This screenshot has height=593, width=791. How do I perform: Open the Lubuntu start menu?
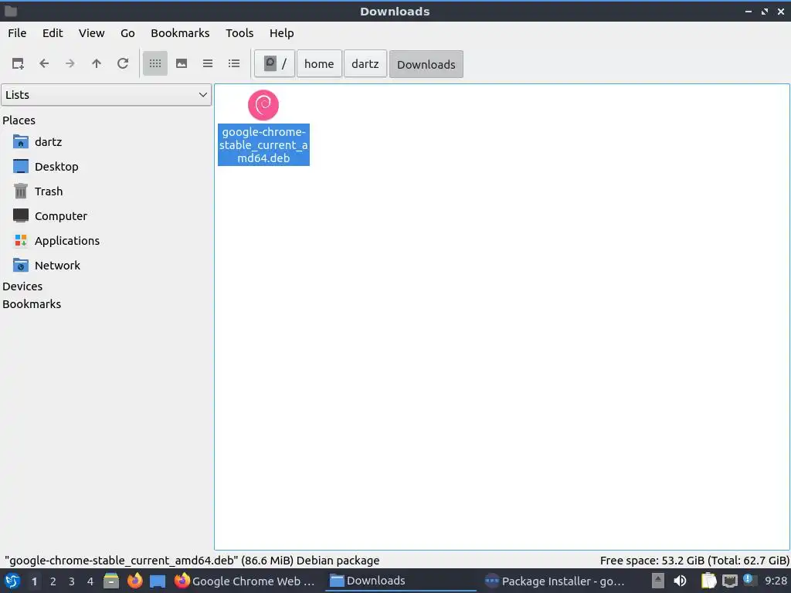point(12,581)
